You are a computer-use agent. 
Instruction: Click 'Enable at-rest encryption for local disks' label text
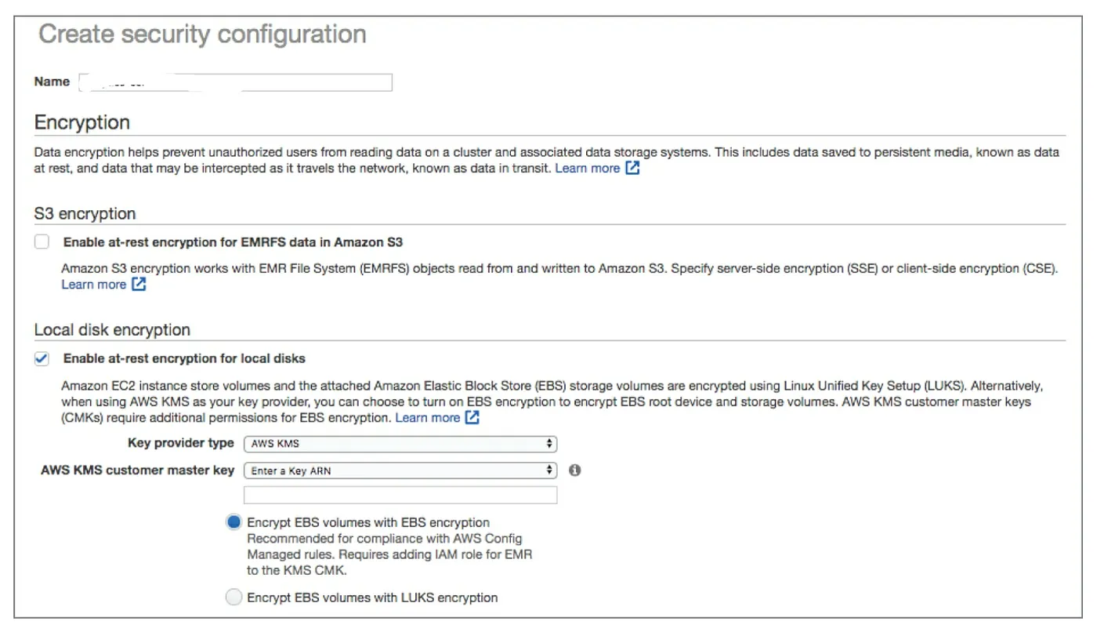(x=184, y=358)
